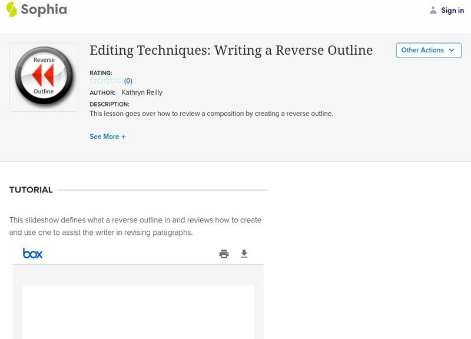The width and height of the screenshot is (471, 339).
Task: Rate the lesson three stars
Action: [107, 81]
